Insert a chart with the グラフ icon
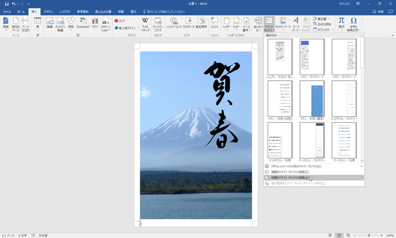This screenshot has width=396, height=238. pos(95,23)
